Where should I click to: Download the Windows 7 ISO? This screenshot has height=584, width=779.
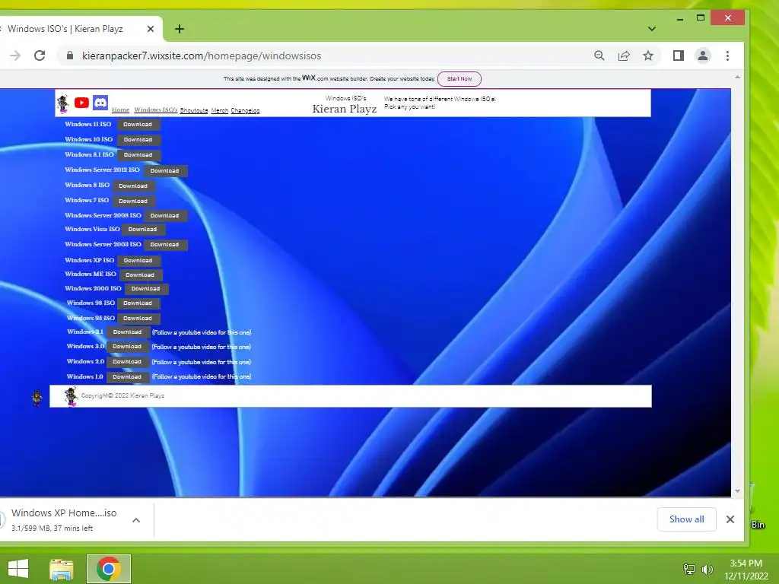tap(133, 201)
